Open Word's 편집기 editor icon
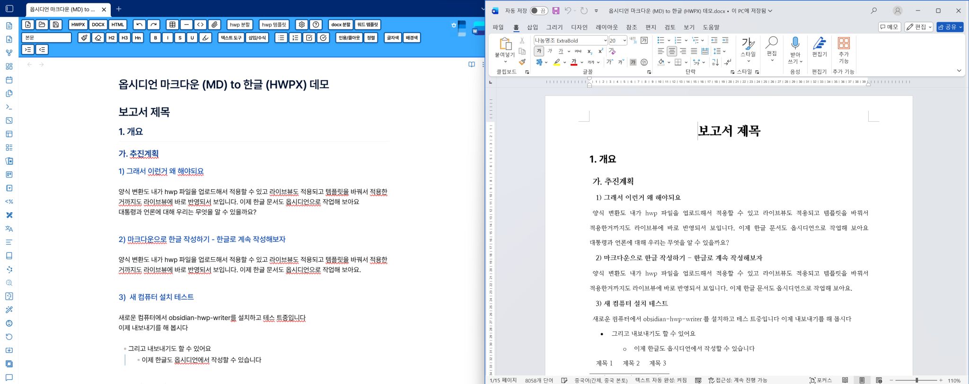The image size is (969, 384). point(819,47)
